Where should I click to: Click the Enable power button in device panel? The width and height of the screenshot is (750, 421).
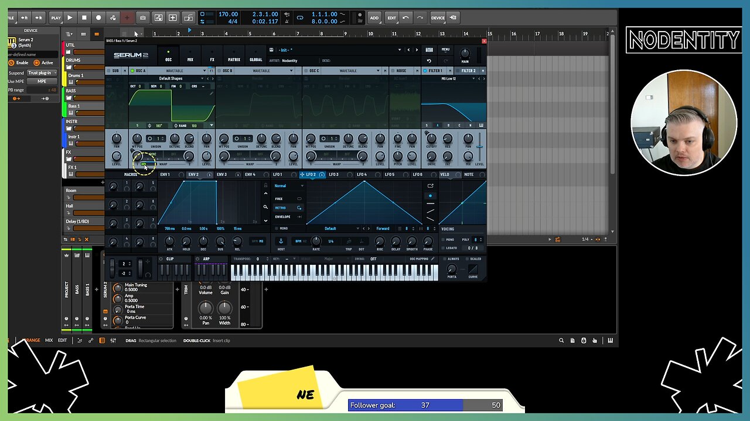point(11,63)
